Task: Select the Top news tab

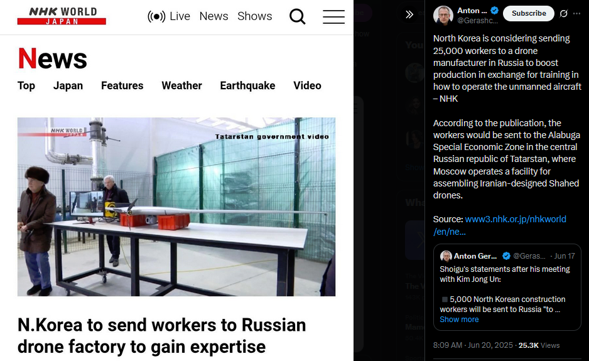Action: 26,85
